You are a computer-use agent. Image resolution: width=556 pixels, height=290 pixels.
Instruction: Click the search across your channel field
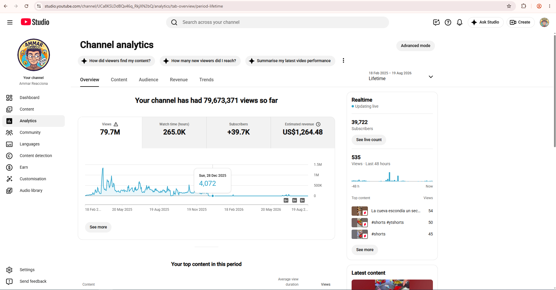point(278,22)
